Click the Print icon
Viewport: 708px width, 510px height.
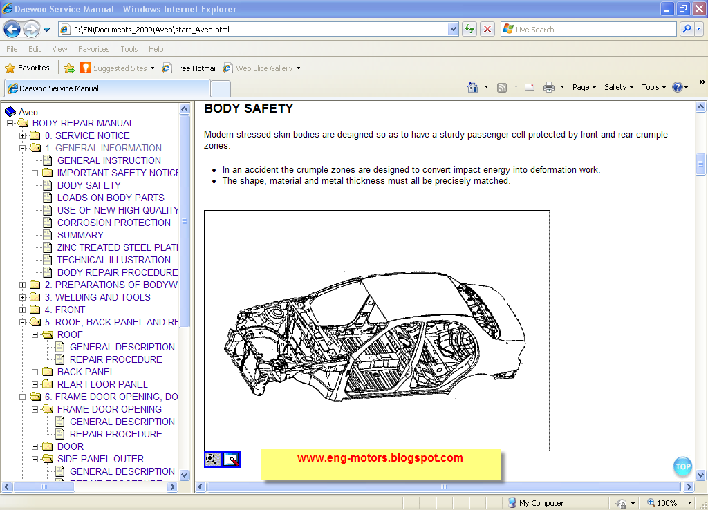548,87
